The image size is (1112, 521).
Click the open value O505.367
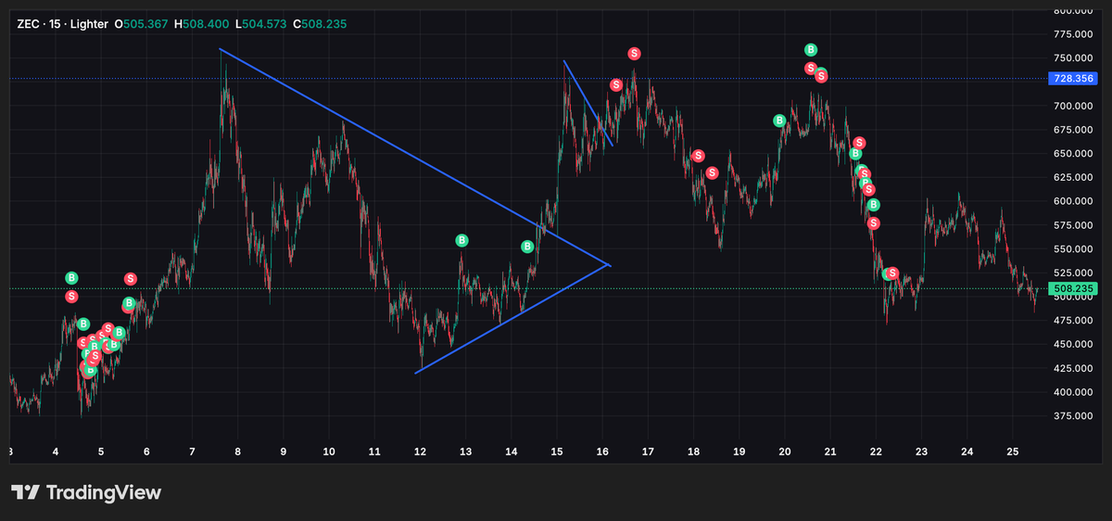click(x=141, y=24)
